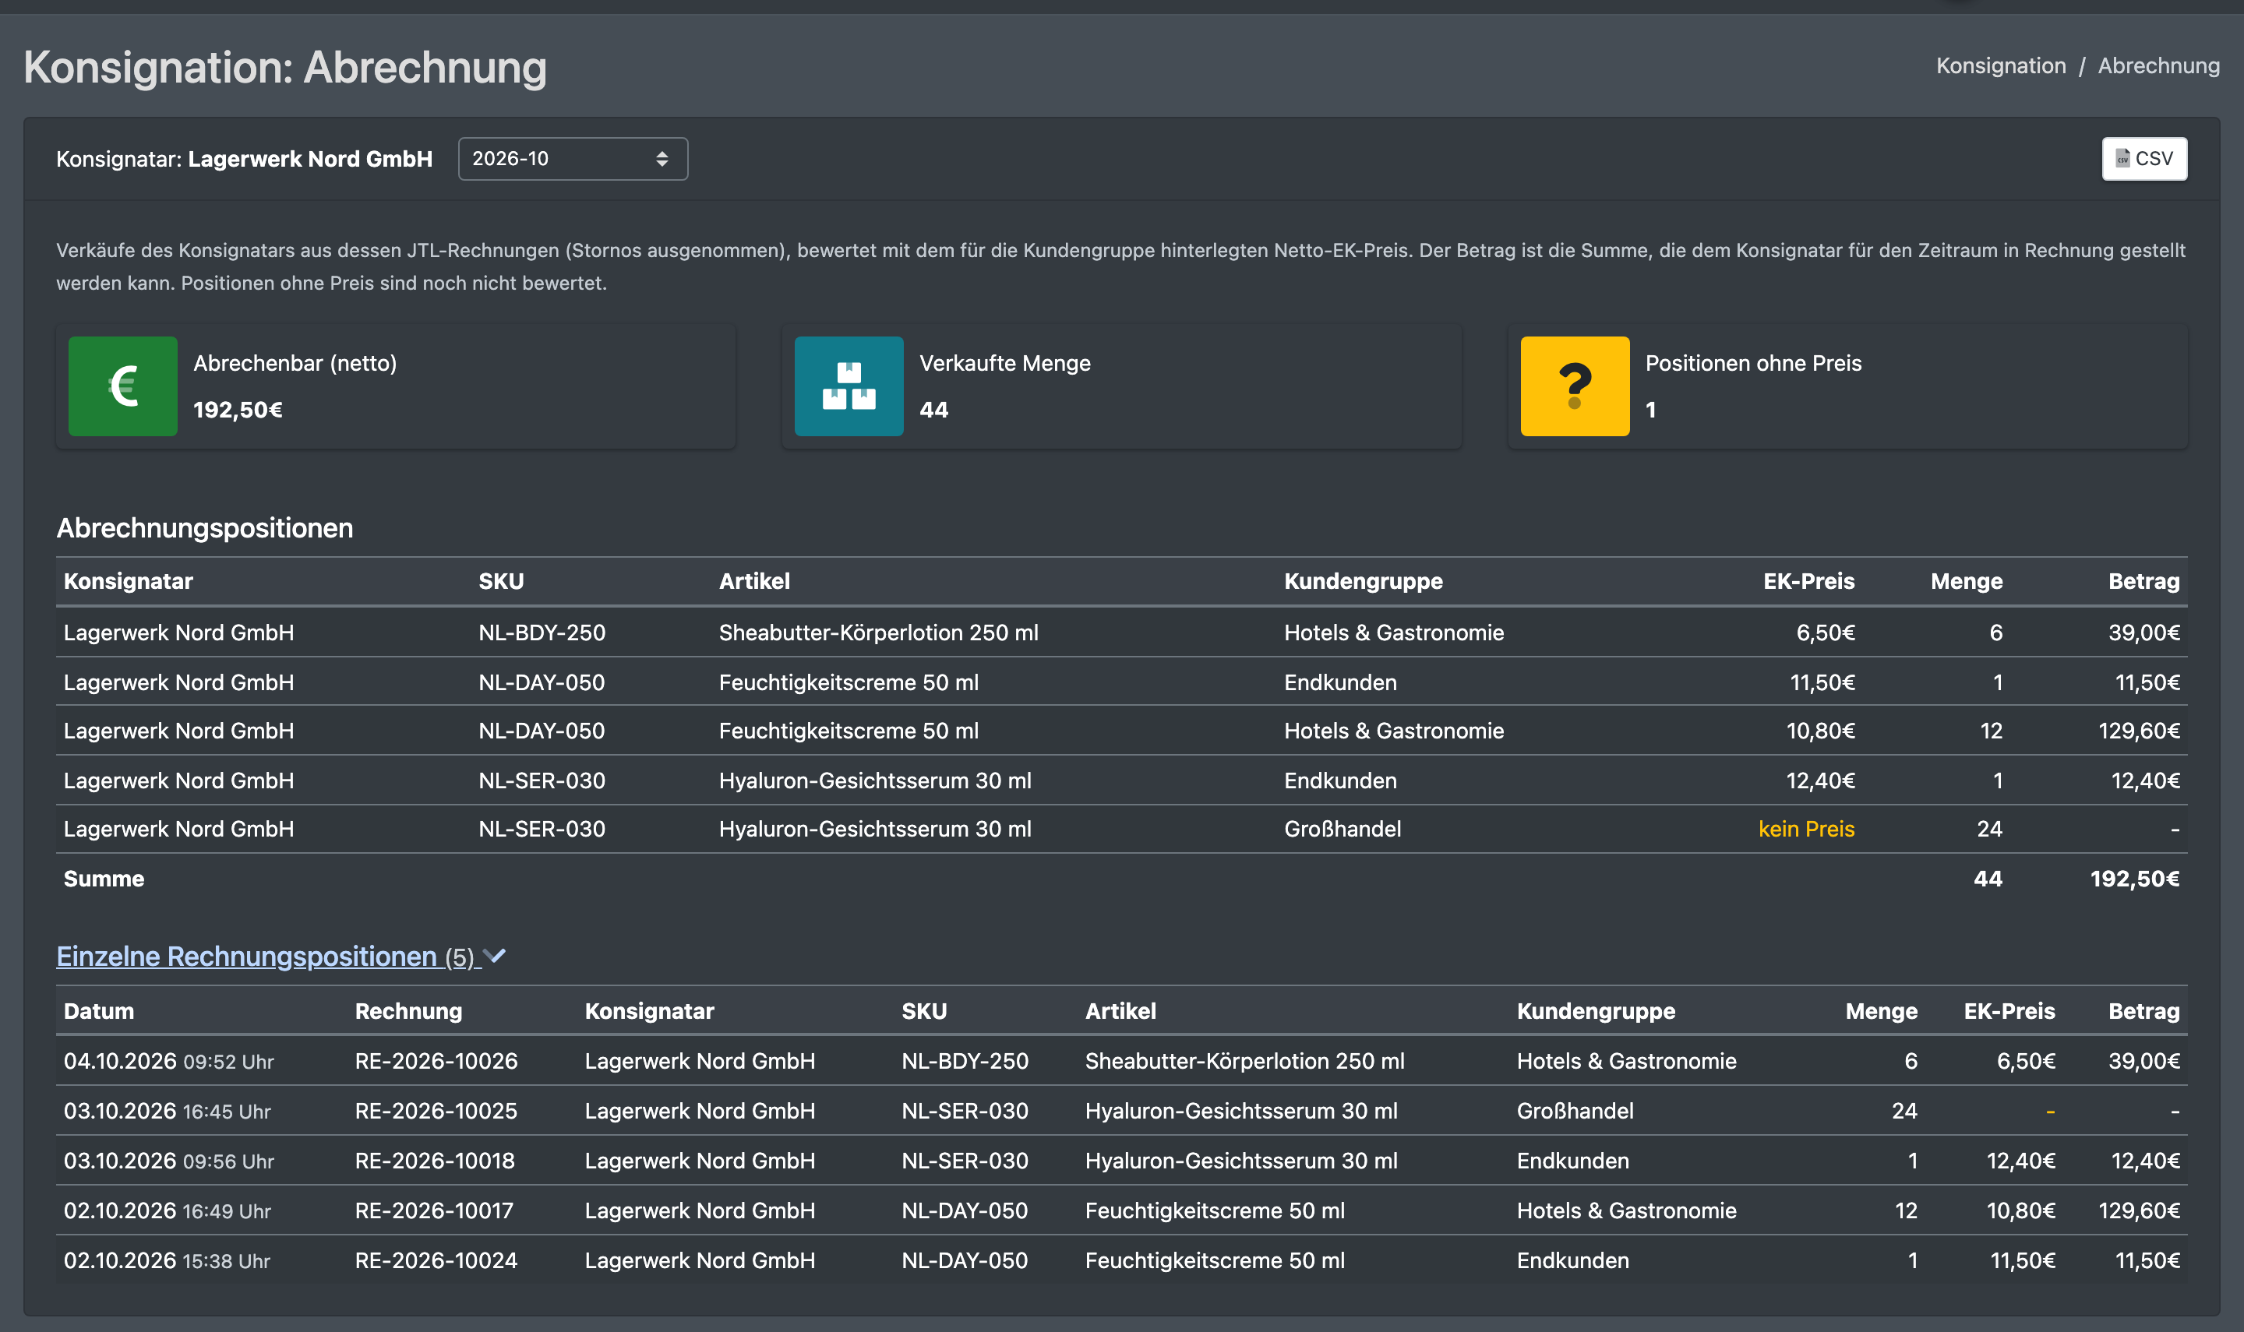The width and height of the screenshot is (2244, 1332).
Task: Open the 2026-10 period dropdown
Action: (x=573, y=159)
